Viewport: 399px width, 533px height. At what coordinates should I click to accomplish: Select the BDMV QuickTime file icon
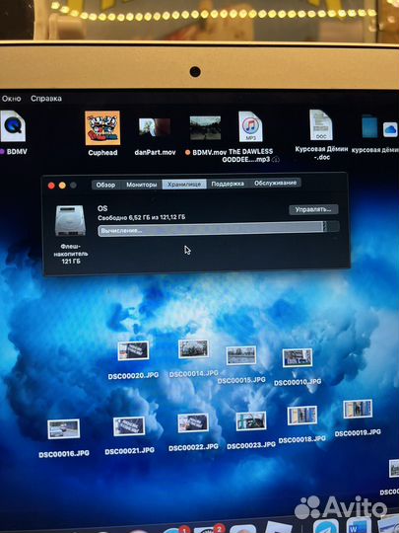pyautogui.click(x=13, y=126)
